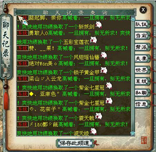Screen dimensions: 156x152
Task: Click the bear emoticon after 凤翅瑶仙簪
Action: click(104, 55)
